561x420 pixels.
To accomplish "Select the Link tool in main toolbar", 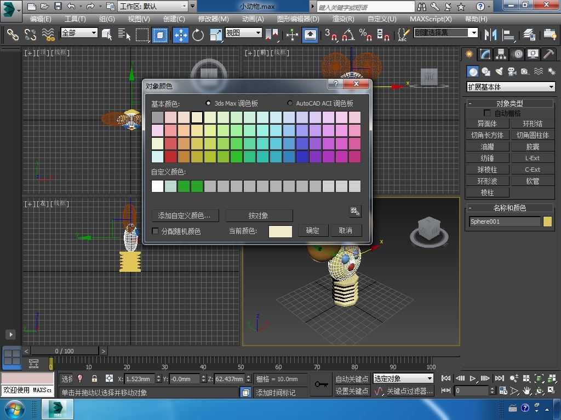I will click(13, 34).
